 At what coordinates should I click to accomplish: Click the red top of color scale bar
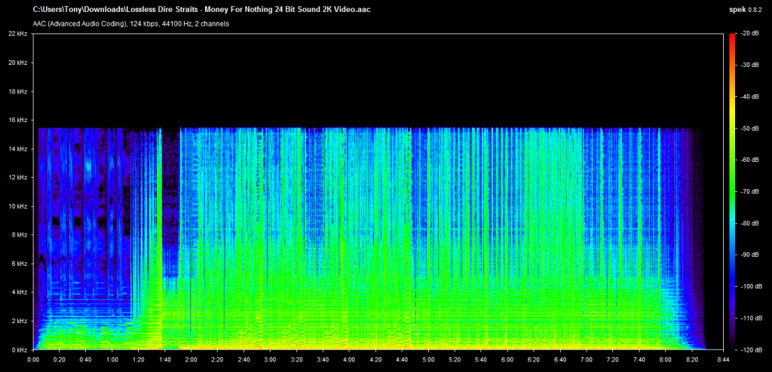coord(731,36)
